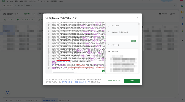Viewport: 185px width, 102px height.
Task: Click the 接続設定 gear icon
Action: tap(160, 14)
